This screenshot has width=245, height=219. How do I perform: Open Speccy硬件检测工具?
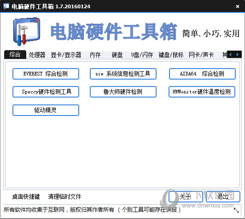pyautogui.click(x=46, y=92)
